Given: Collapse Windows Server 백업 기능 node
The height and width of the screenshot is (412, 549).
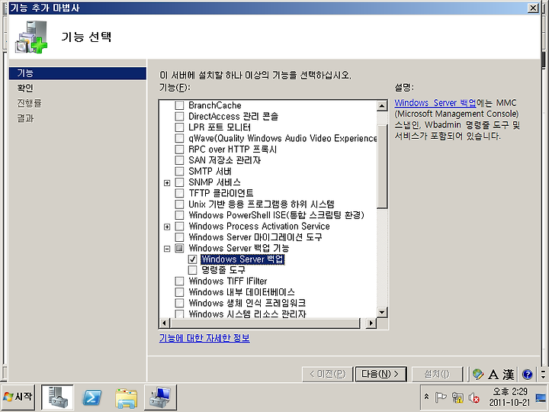Looking at the screenshot, I should coord(167,249).
